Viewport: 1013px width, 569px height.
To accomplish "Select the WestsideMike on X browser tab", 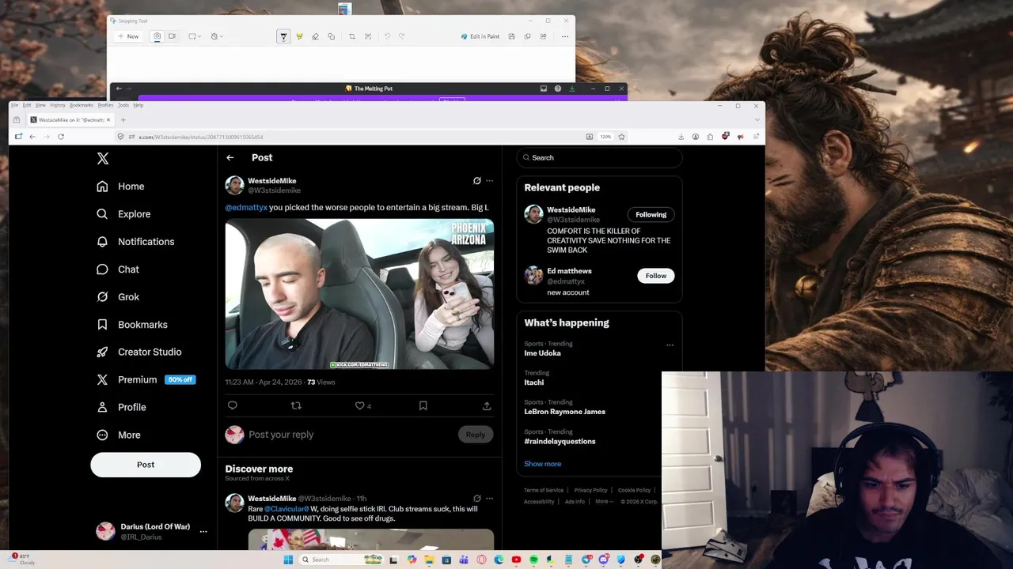I will tap(70, 120).
